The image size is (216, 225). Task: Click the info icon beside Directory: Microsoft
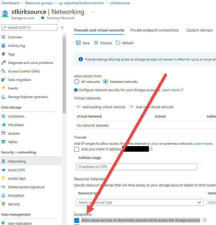coord(43,18)
